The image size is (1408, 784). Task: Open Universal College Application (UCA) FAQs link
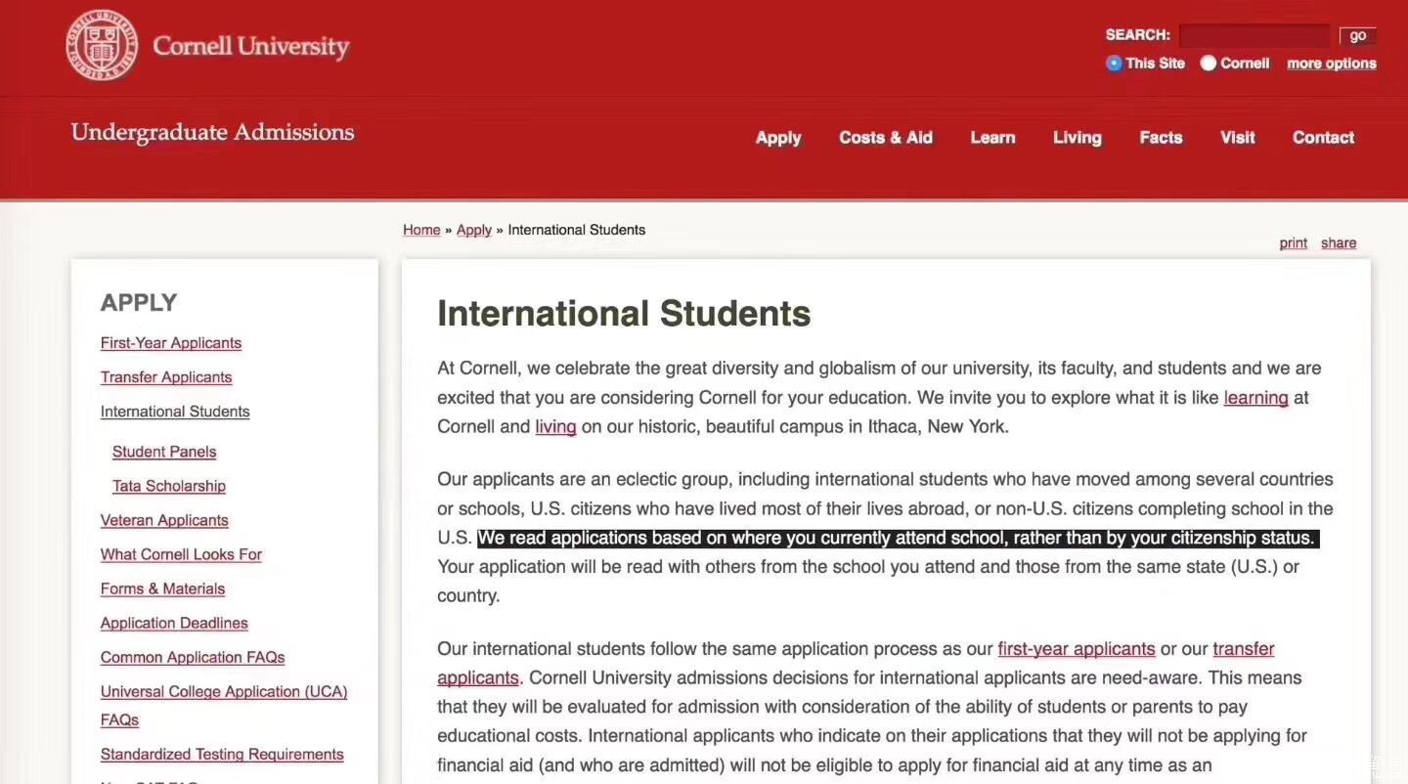[224, 705]
